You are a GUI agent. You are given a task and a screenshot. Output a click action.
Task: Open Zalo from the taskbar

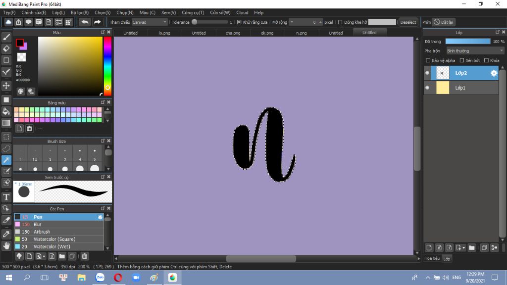(x=100, y=278)
